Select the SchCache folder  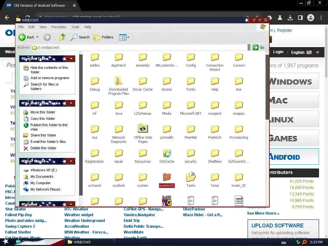point(167,156)
